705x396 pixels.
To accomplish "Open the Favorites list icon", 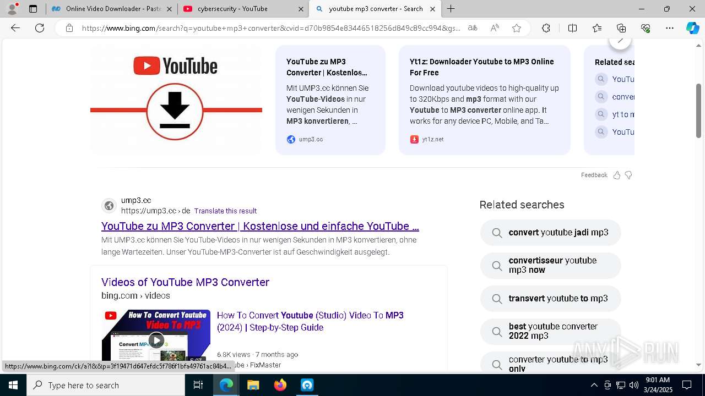I will coord(597,28).
